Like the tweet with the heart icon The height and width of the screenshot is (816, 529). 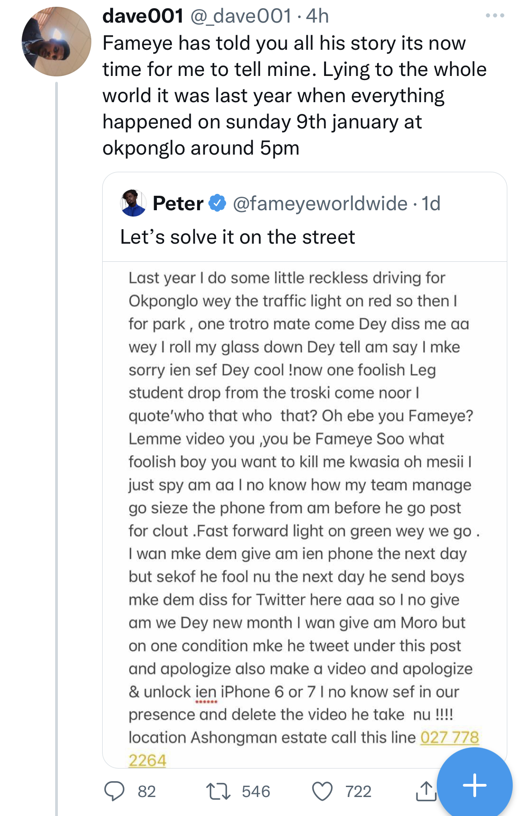point(322,791)
